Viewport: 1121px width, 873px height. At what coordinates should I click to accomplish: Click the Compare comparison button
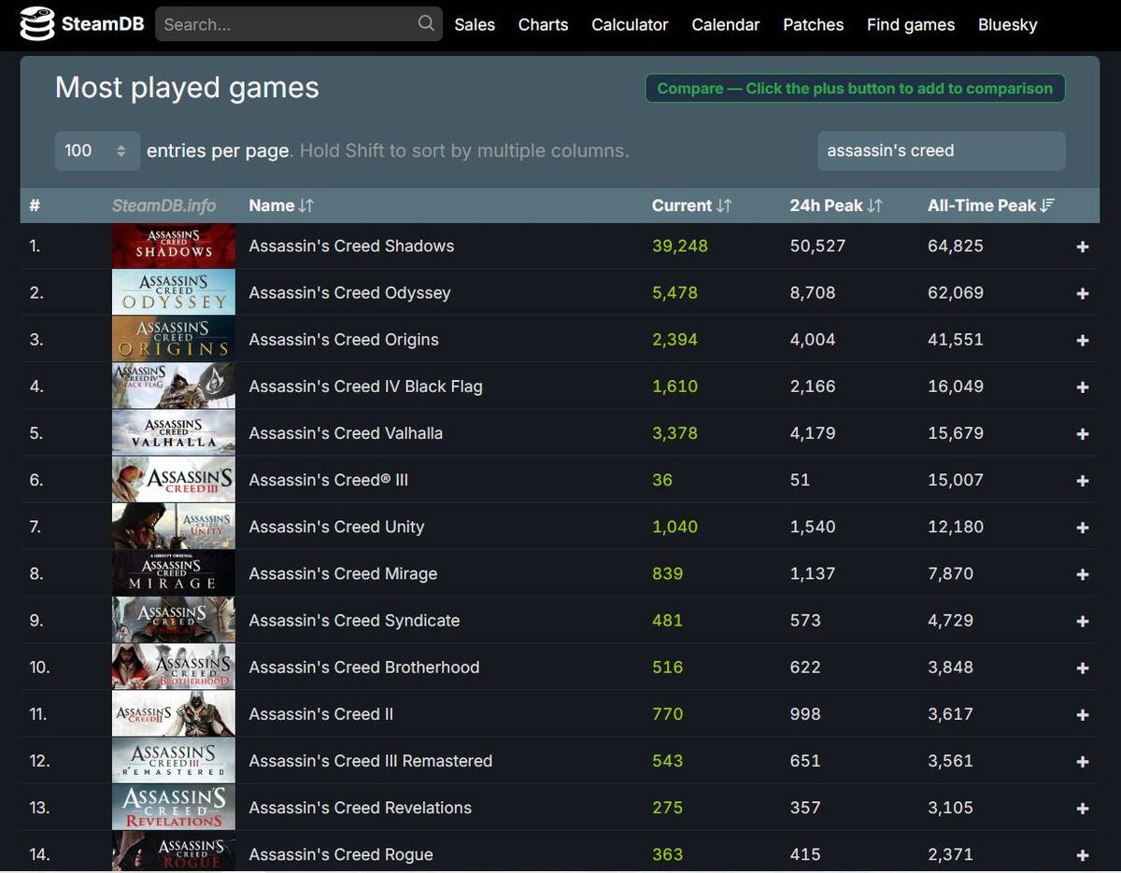coord(855,89)
